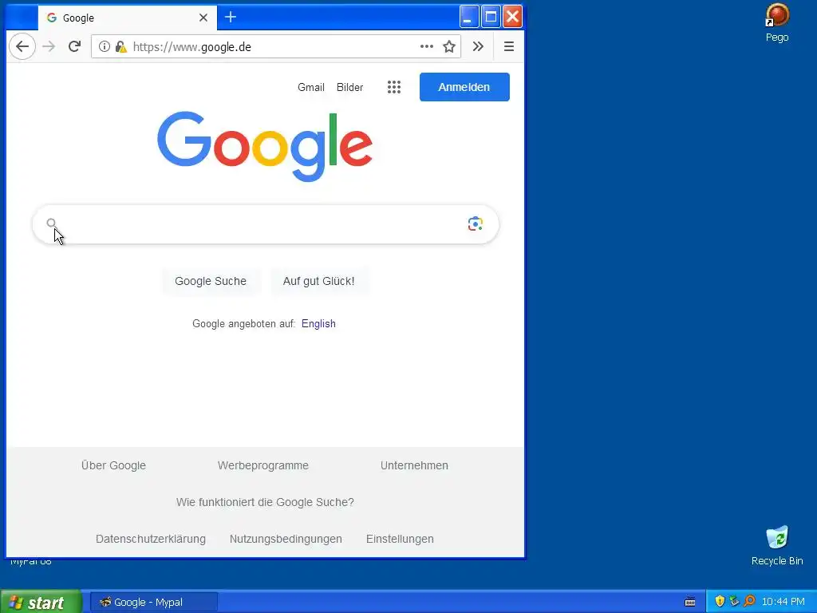Open Datenschutzerklärung link
This screenshot has height=613, width=817.
[151, 539]
